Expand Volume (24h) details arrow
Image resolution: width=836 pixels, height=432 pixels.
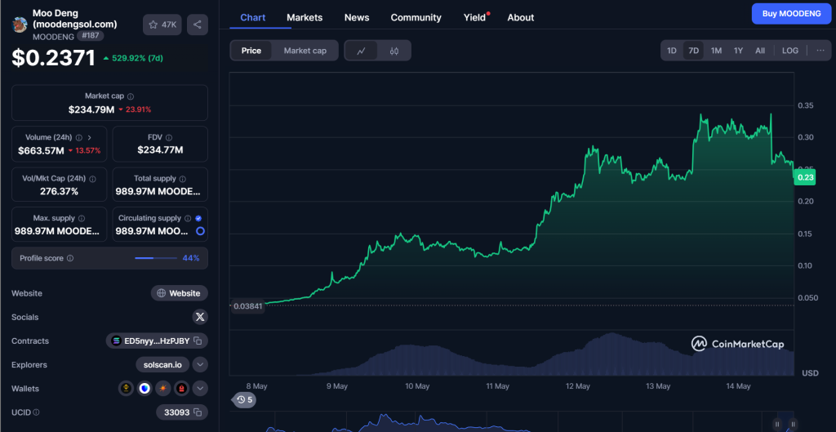pyautogui.click(x=90, y=137)
